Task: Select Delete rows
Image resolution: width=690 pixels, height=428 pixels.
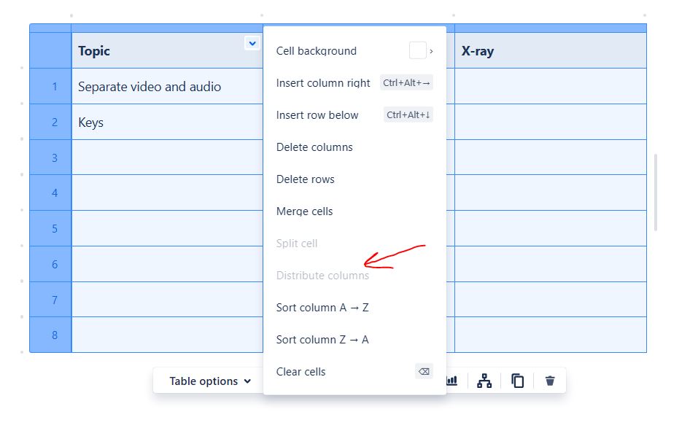Action: [306, 179]
